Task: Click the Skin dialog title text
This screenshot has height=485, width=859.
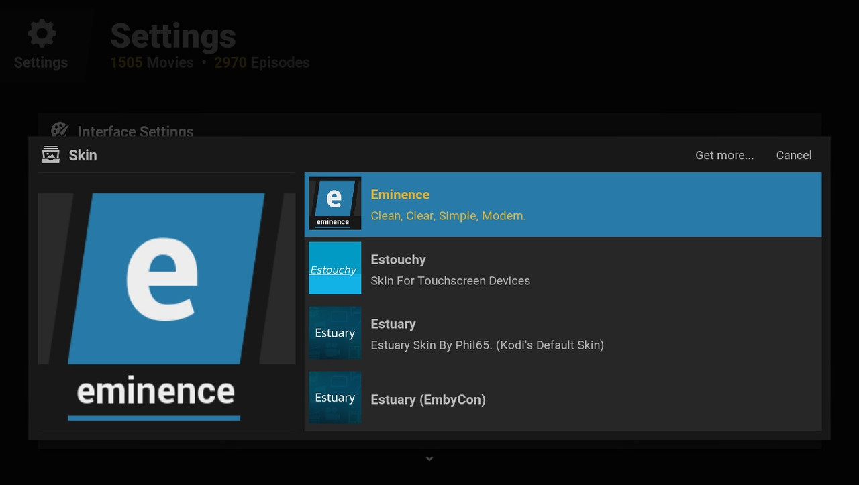Action: [83, 155]
